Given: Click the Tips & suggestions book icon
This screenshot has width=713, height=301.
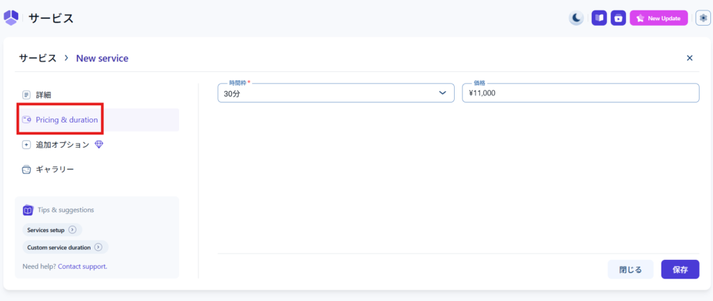Looking at the screenshot, I should (x=28, y=210).
